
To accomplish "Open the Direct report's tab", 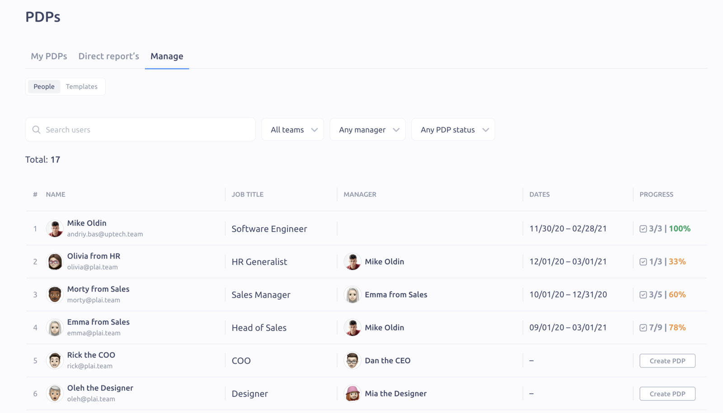I will (108, 56).
